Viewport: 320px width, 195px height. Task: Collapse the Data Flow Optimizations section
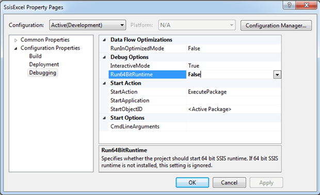coord(104,40)
